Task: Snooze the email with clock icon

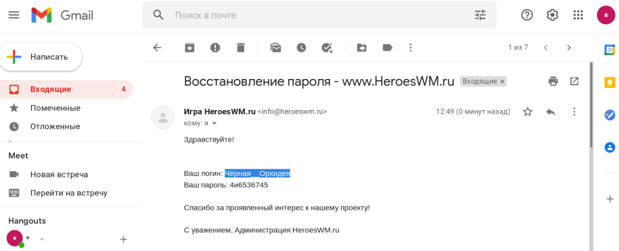Action: [301, 47]
